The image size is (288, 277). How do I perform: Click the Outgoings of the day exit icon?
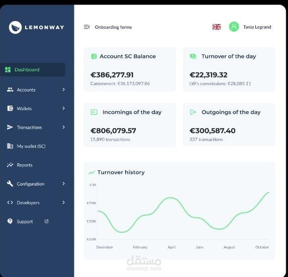[x=193, y=112]
